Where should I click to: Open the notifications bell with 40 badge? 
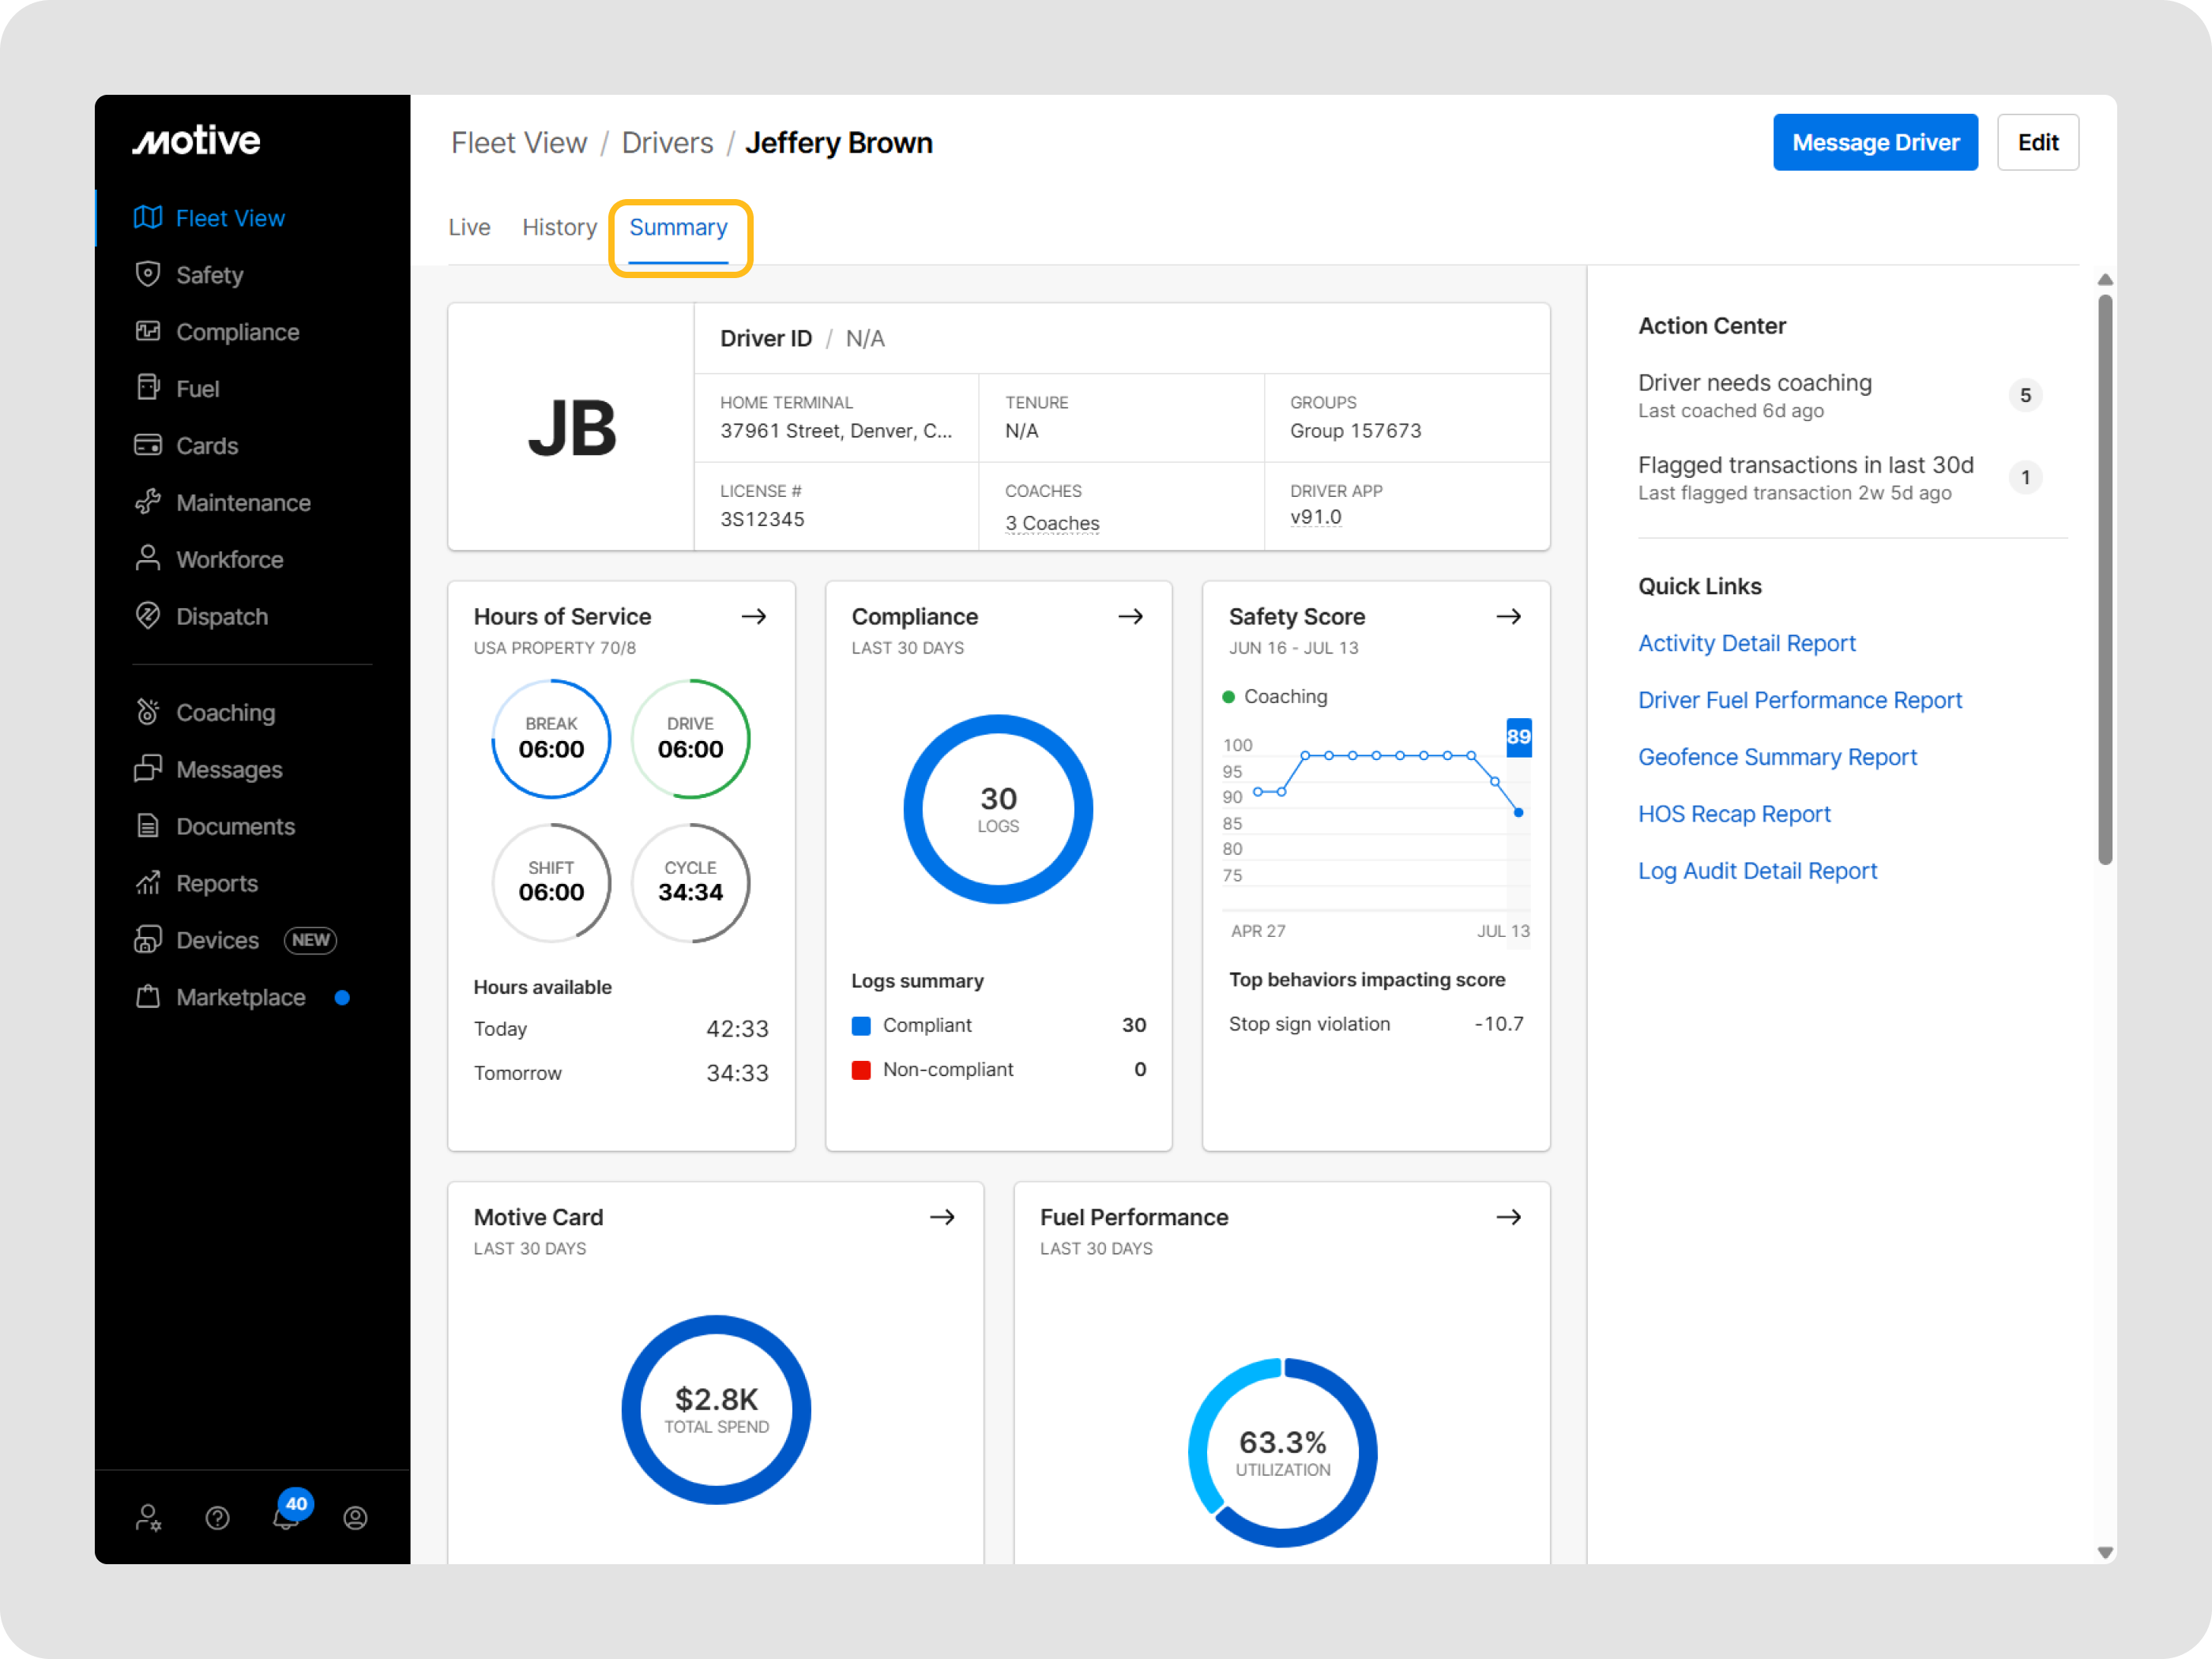(286, 1517)
